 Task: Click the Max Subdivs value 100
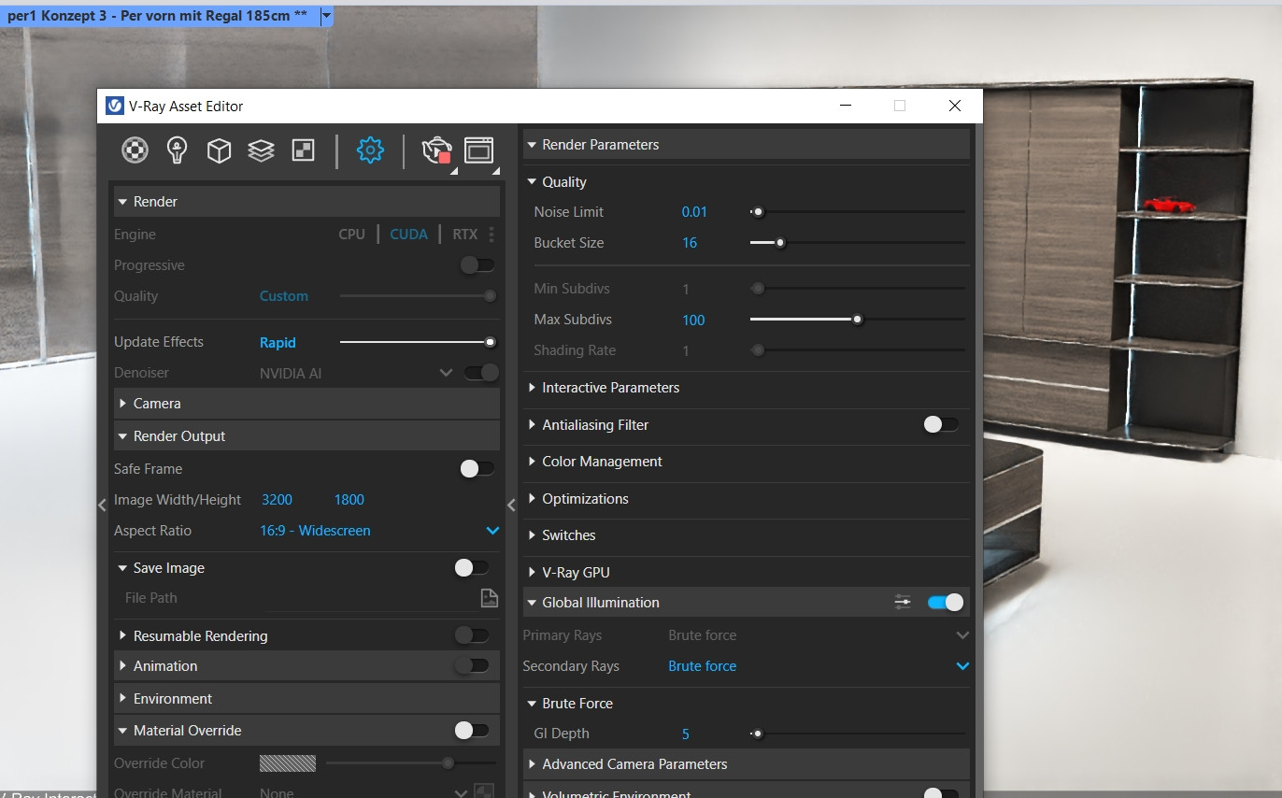point(693,320)
